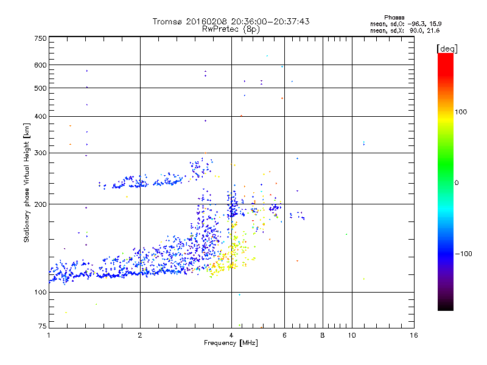The height and width of the screenshot is (365, 487).
Task: Click the x-axis tick label '2'
Action: tap(140, 335)
